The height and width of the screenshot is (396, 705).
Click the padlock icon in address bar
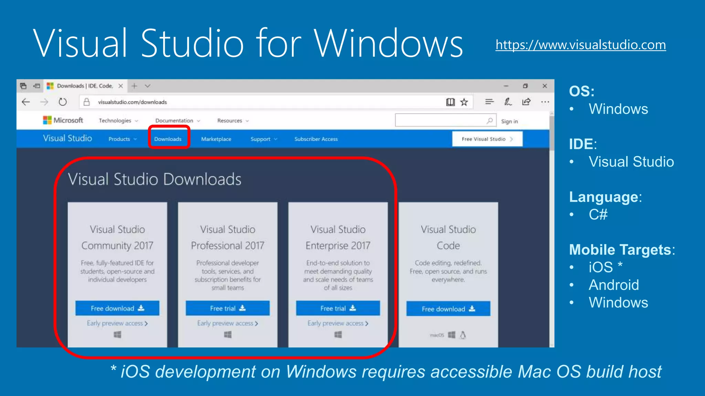(87, 102)
